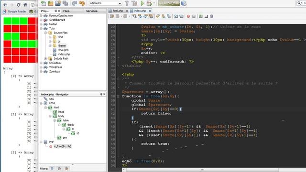Open the Debug Project dropdown arrow
306x172 pixels.
pyautogui.click(x=154, y=3)
